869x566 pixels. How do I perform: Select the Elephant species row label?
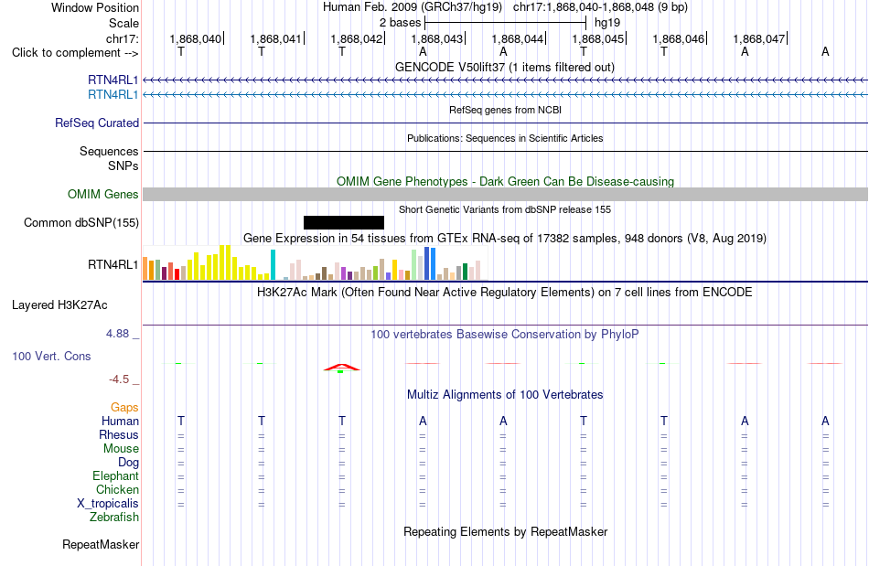[x=116, y=475]
